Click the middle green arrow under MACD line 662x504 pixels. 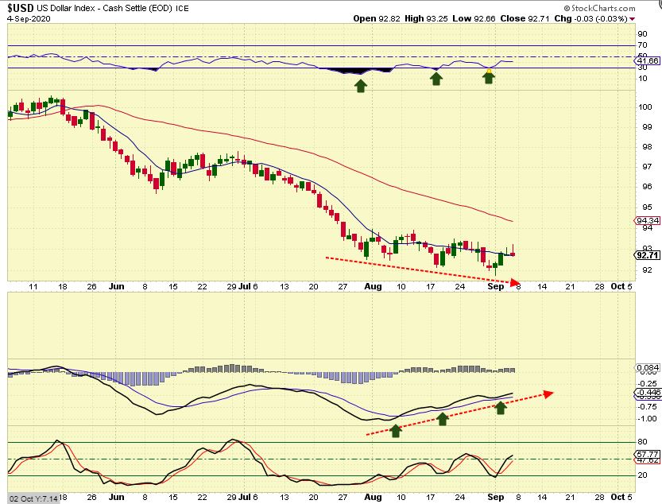(x=443, y=418)
